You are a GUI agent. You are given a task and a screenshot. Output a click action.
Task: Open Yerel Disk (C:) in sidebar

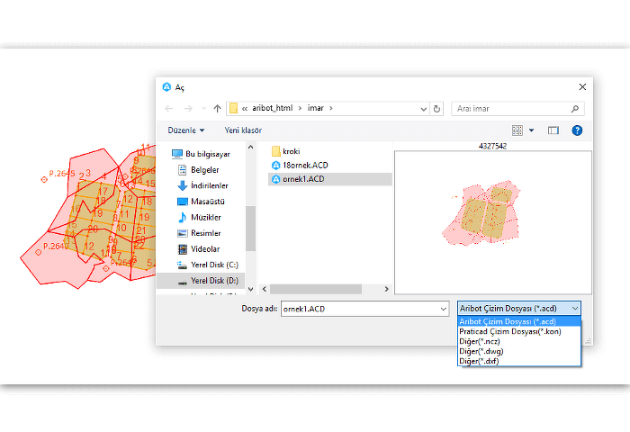[x=213, y=265]
